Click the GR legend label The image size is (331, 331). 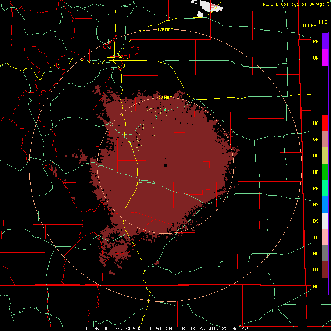click(x=316, y=139)
